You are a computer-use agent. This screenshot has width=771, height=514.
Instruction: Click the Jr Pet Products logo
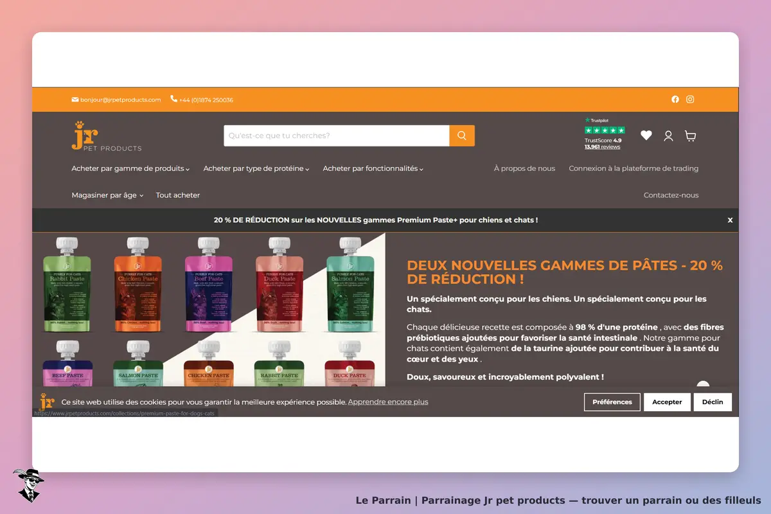(107, 136)
